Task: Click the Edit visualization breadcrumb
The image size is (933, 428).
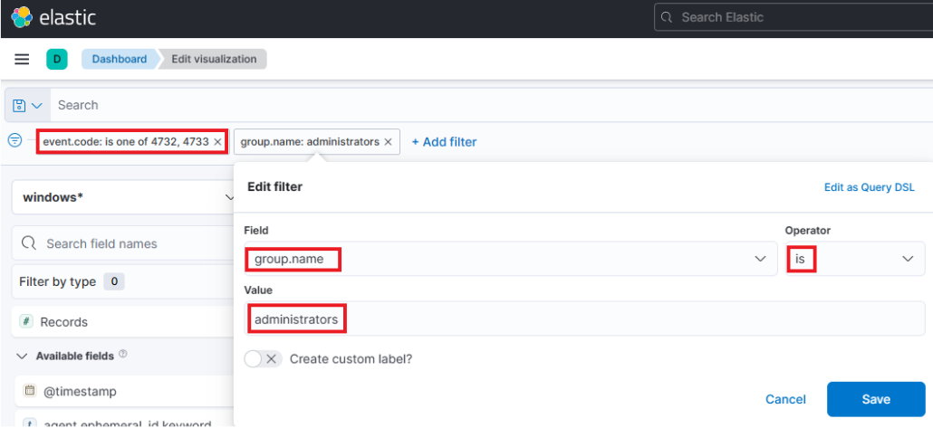Action: tap(214, 60)
